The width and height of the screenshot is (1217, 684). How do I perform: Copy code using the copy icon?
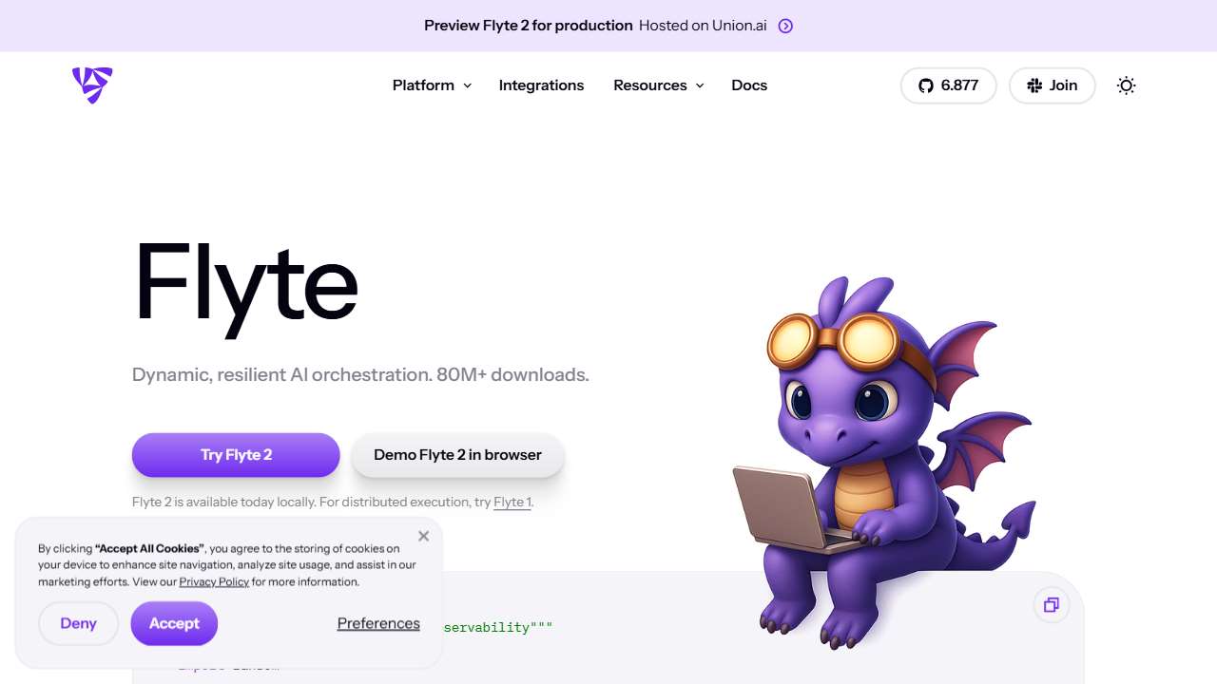coord(1052,605)
